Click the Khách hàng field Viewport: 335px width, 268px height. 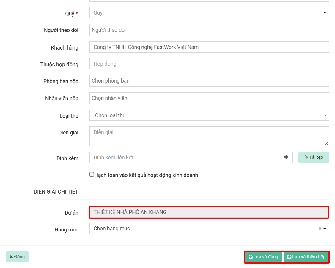coord(209,47)
